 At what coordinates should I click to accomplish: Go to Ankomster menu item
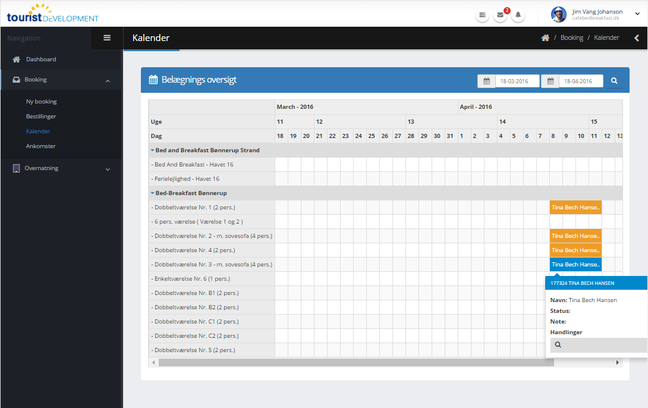40,146
